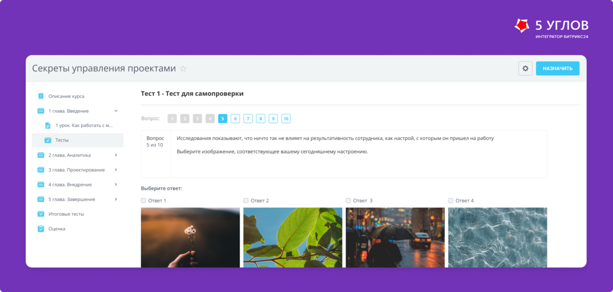Open 5 глава. Завершение label
Screen dimensions: 613x292
tap(72, 200)
